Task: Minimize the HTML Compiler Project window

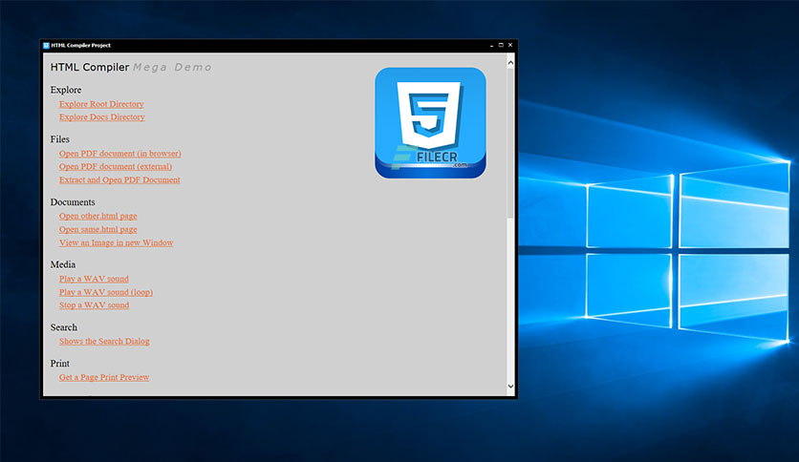Action: tap(492, 45)
